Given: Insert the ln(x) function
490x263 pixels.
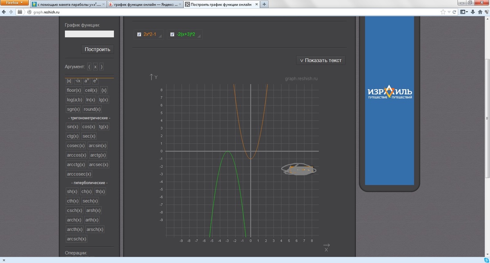Looking at the screenshot, I should pyautogui.click(x=91, y=99).
